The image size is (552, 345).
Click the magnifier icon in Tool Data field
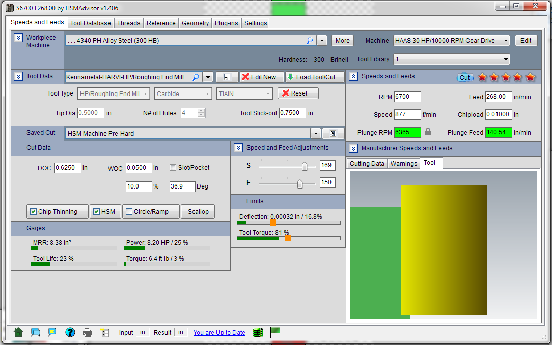tap(196, 77)
